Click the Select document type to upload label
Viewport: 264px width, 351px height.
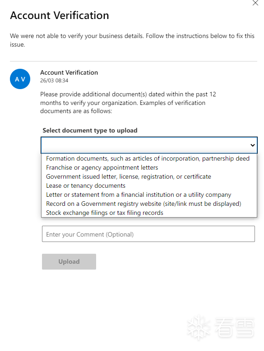point(90,130)
